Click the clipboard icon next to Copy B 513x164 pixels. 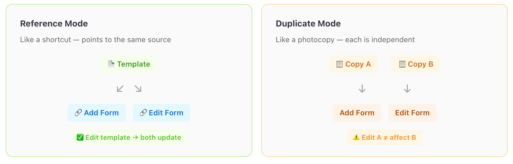point(402,64)
